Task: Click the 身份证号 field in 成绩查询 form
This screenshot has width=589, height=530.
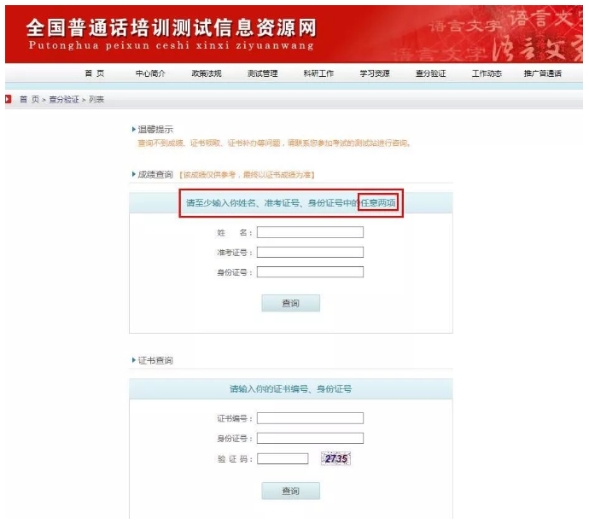Action: [310, 272]
